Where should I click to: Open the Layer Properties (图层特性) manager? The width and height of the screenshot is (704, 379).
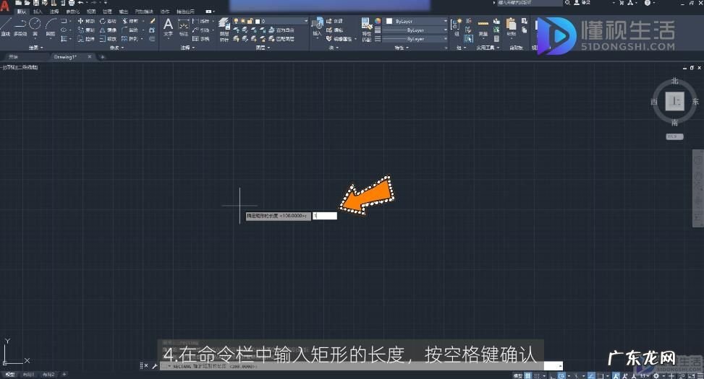pos(224,30)
